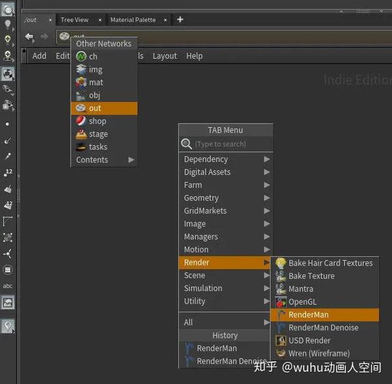Create an OpenGL render node
The height and width of the screenshot is (384, 392).
[325, 302]
